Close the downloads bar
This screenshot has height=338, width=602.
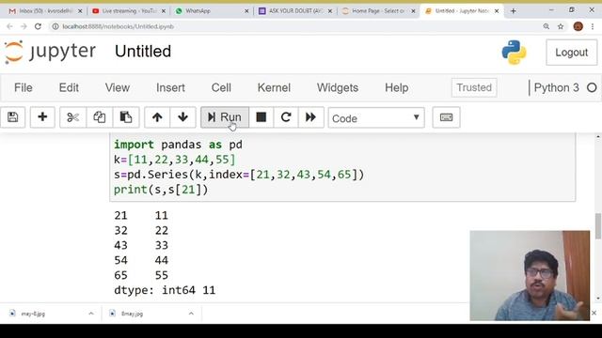[594, 313]
